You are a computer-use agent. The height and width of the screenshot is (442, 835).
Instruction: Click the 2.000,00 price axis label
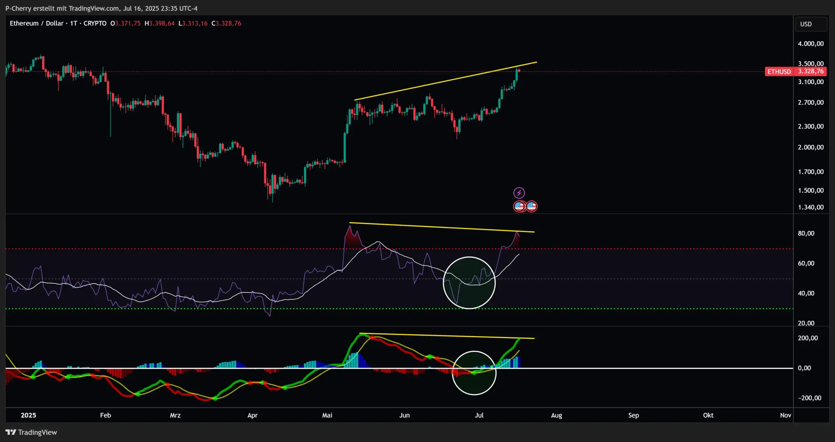[811, 147]
